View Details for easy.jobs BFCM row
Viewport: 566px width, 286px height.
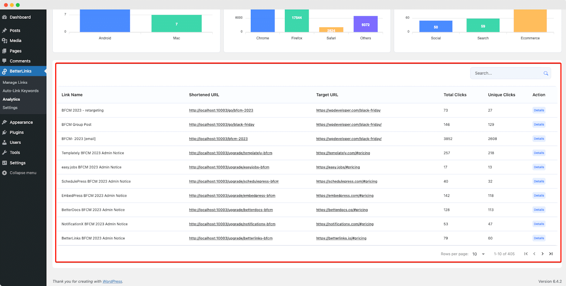click(x=539, y=167)
